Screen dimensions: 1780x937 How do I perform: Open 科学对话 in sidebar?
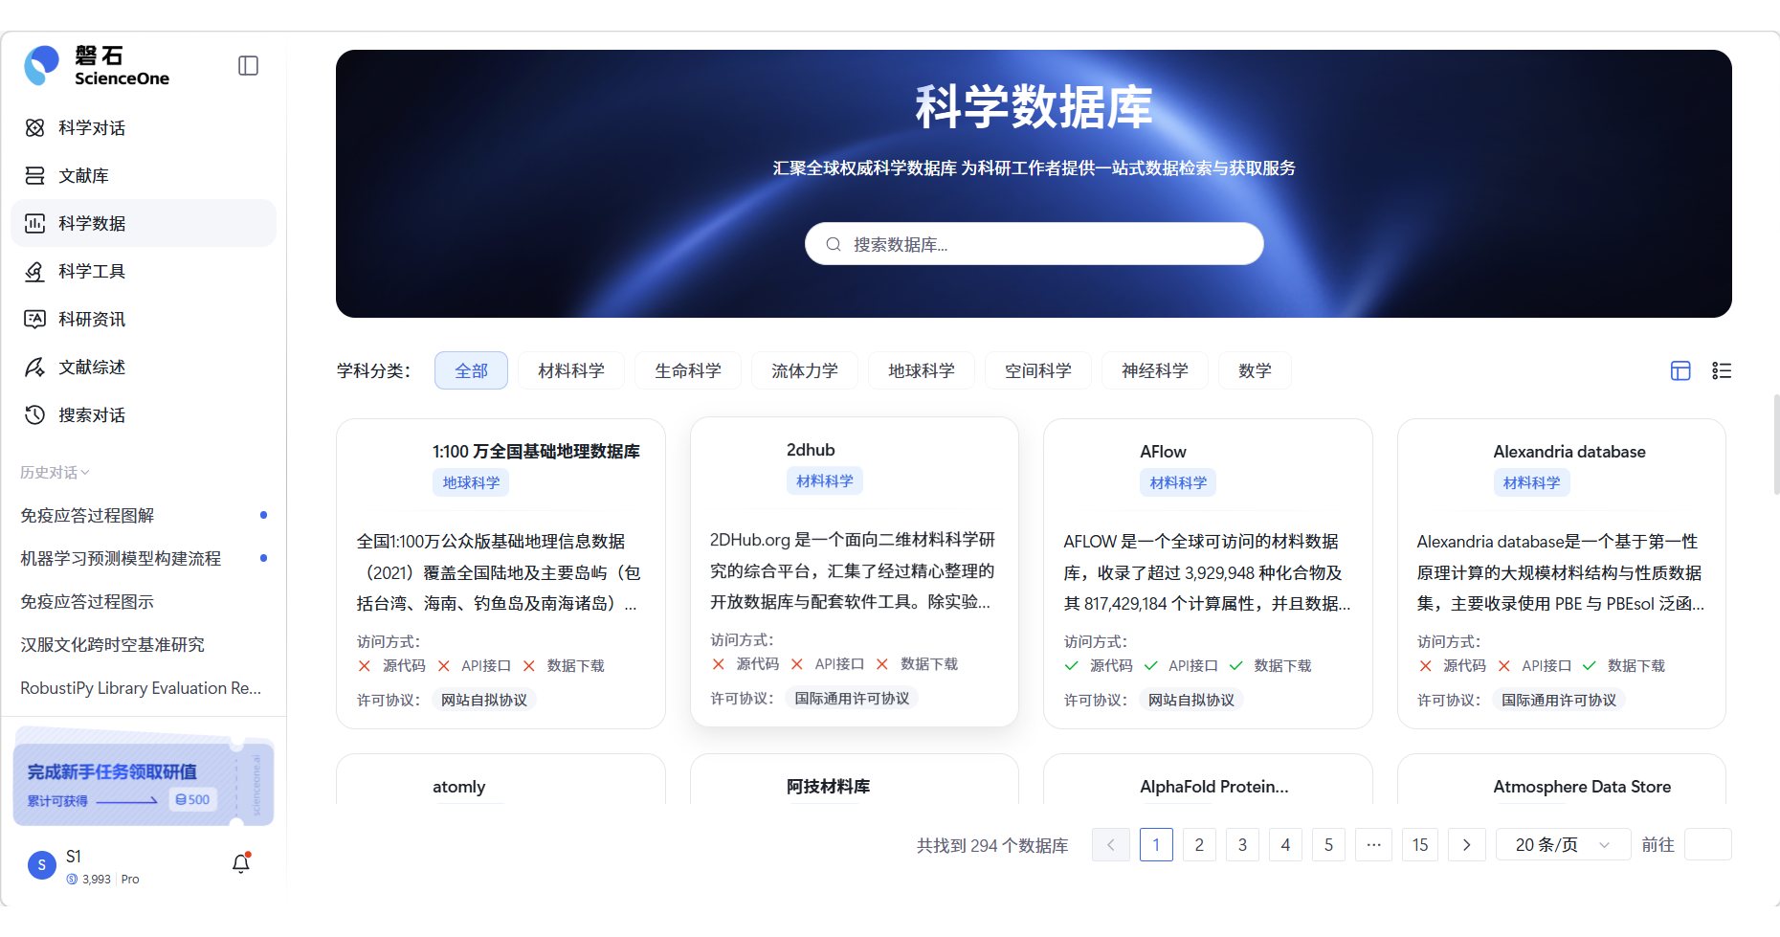pyautogui.click(x=144, y=127)
